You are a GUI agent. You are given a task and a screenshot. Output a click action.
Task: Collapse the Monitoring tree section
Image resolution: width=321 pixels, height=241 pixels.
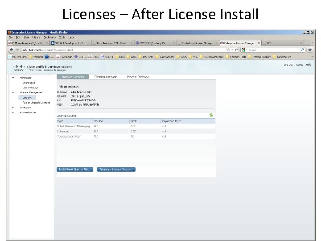click(13, 78)
